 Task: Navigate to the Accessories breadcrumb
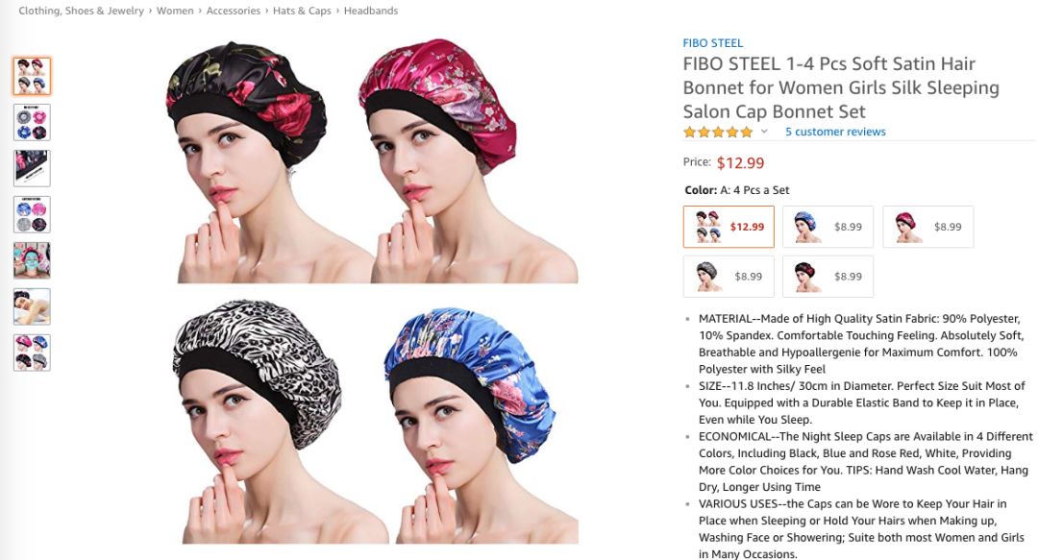pyautogui.click(x=233, y=11)
